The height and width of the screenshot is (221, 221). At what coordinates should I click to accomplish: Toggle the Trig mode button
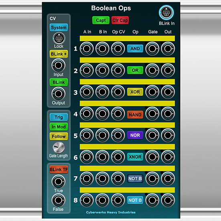pos(59,117)
